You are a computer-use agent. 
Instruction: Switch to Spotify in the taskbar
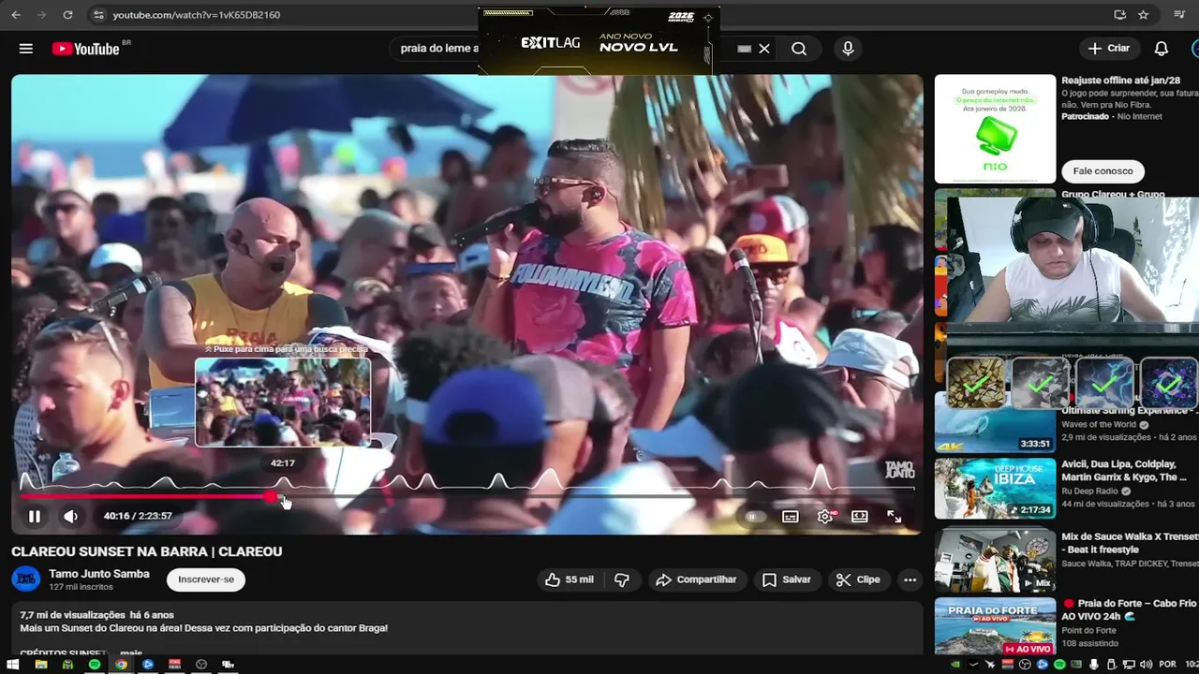coord(95,665)
